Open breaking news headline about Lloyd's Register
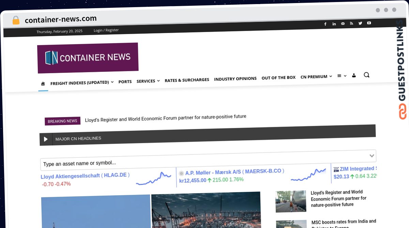409x228 pixels. click(x=165, y=118)
